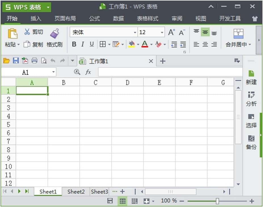Open the font name dropdown
This screenshot has width=263, height=207.
point(135,32)
